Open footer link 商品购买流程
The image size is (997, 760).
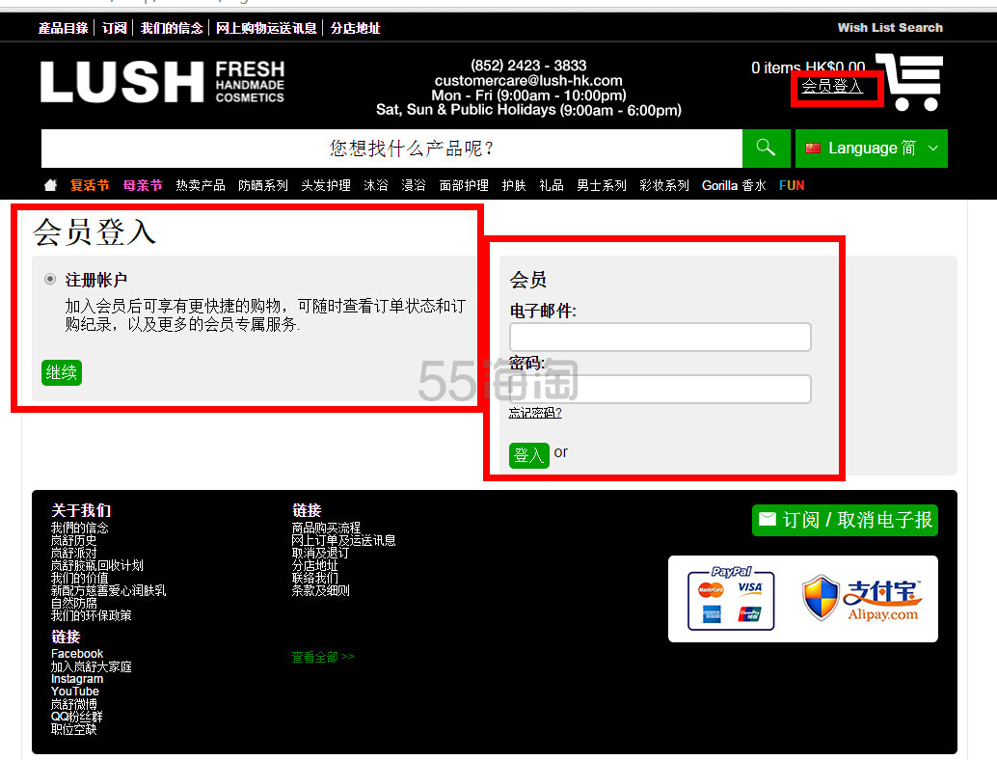[326, 528]
